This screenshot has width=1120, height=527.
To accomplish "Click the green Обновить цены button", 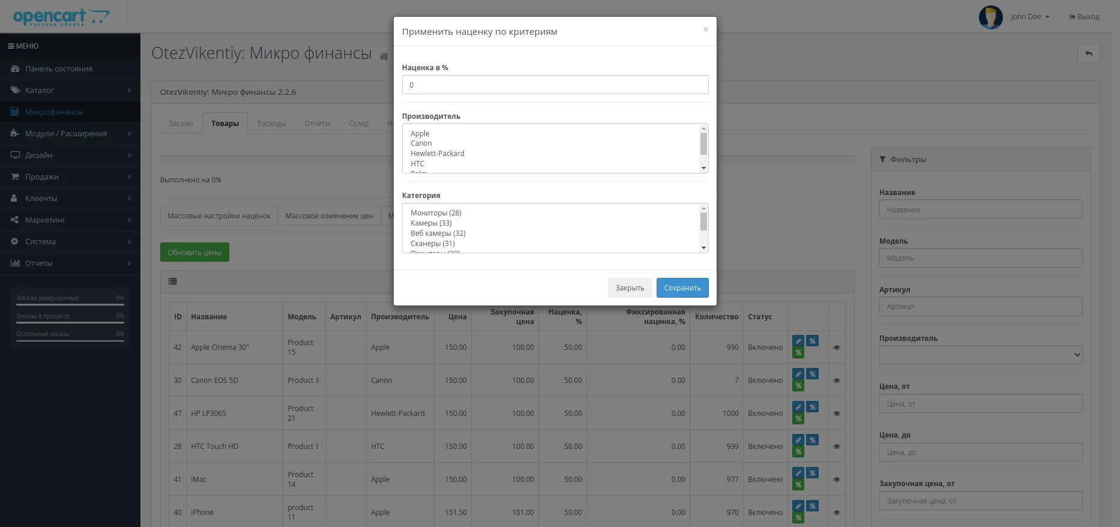I will pos(194,252).
